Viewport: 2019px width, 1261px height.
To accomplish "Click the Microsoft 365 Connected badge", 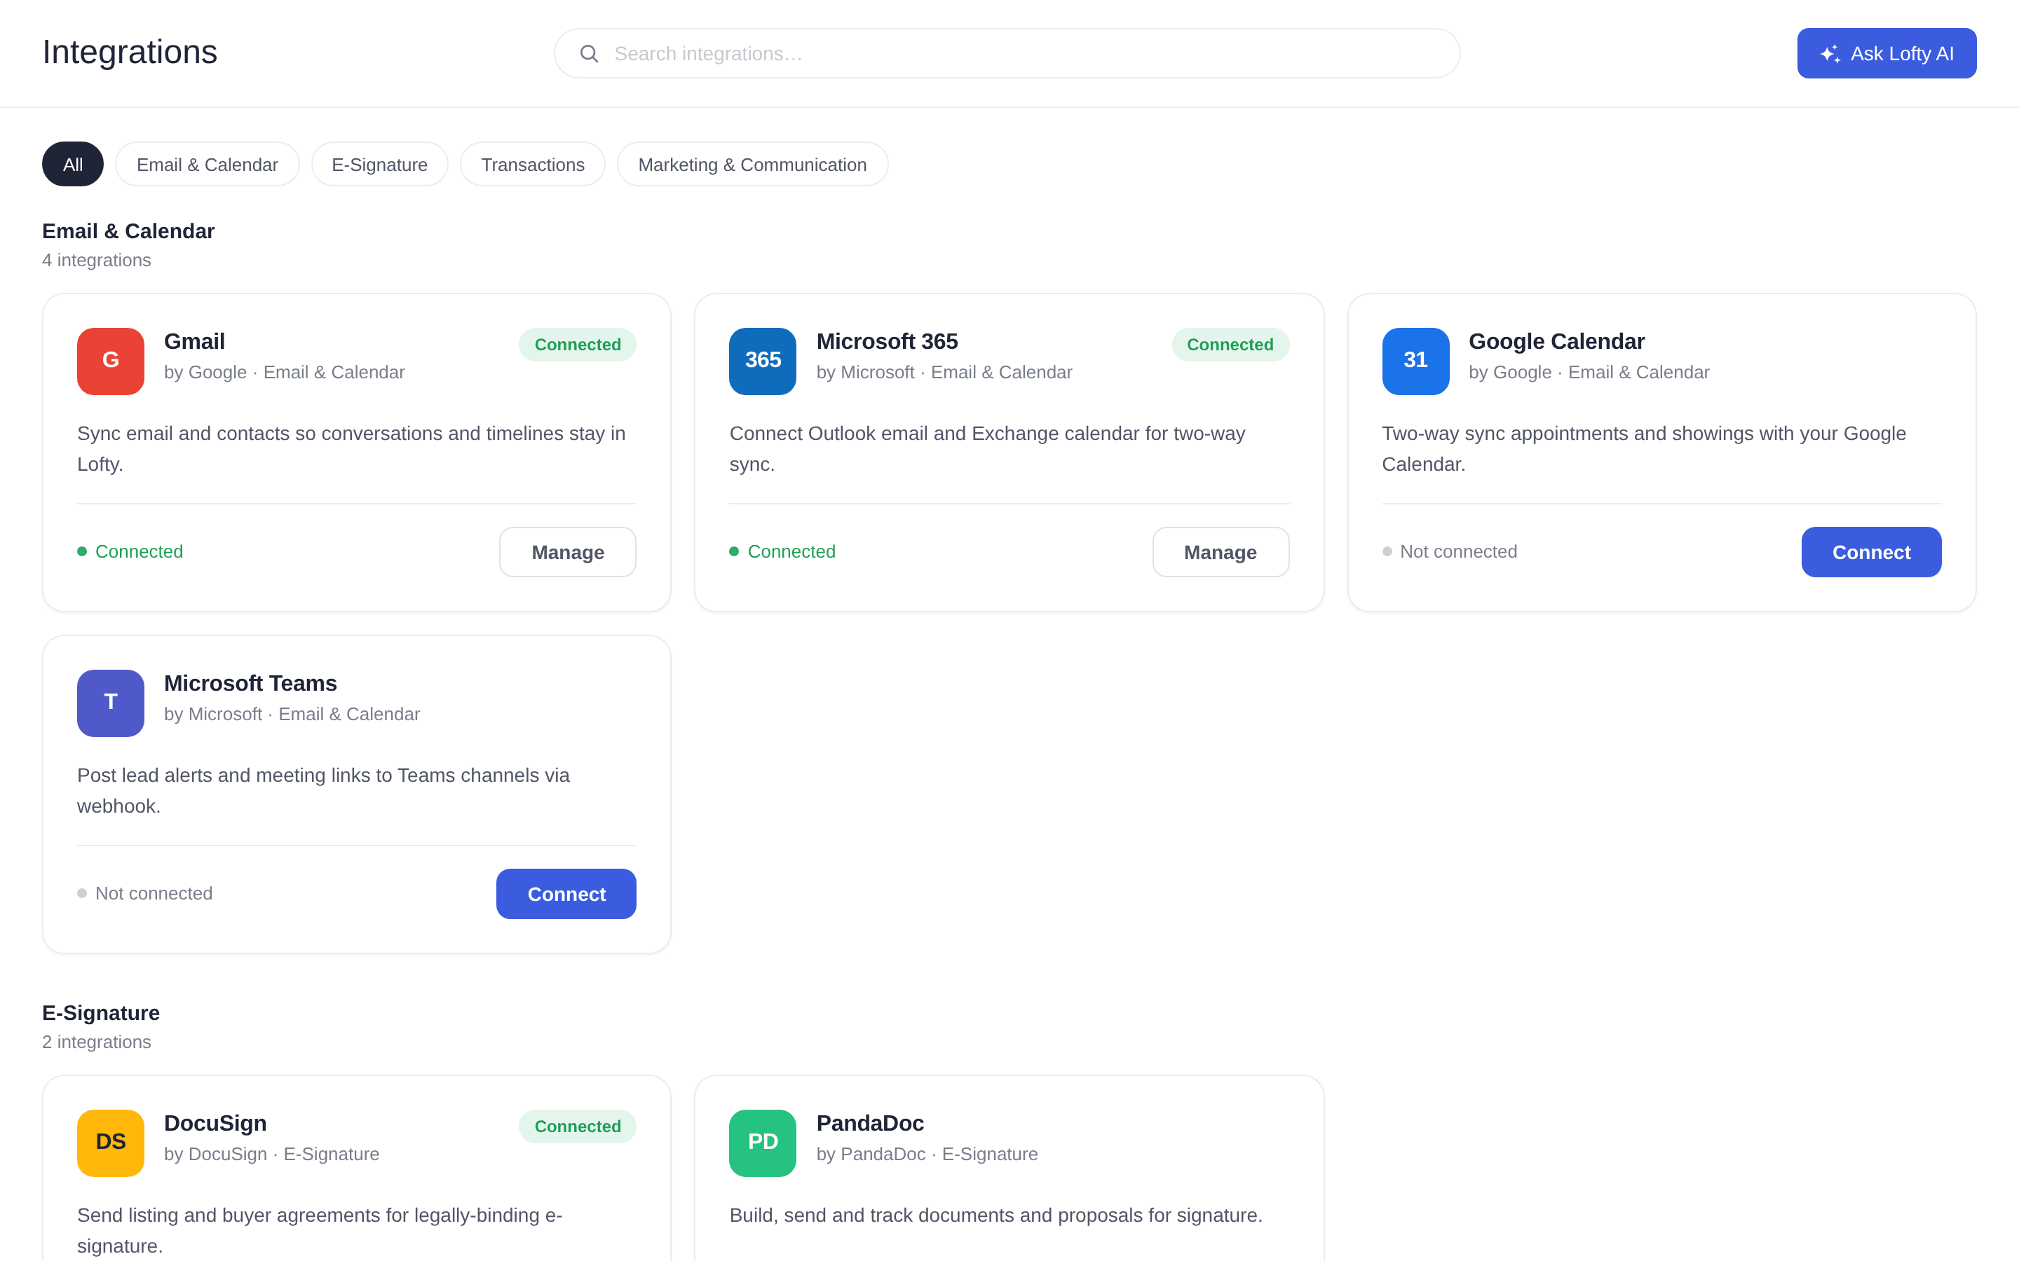I will [1230, 345].
